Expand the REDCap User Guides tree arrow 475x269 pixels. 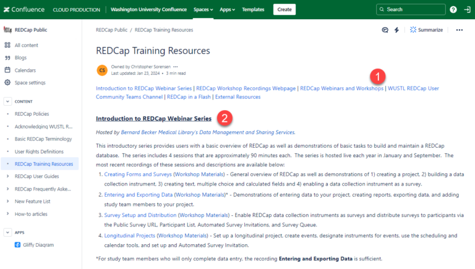[7, 176]
